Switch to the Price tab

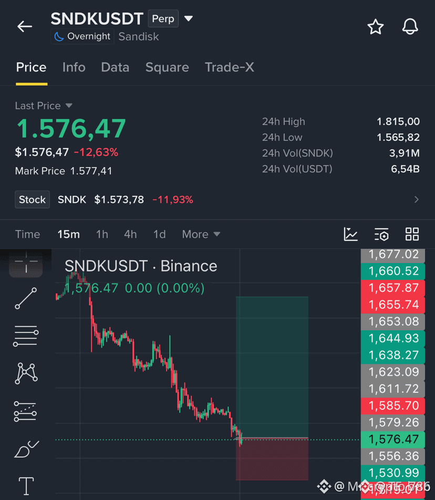coord(31,67)
